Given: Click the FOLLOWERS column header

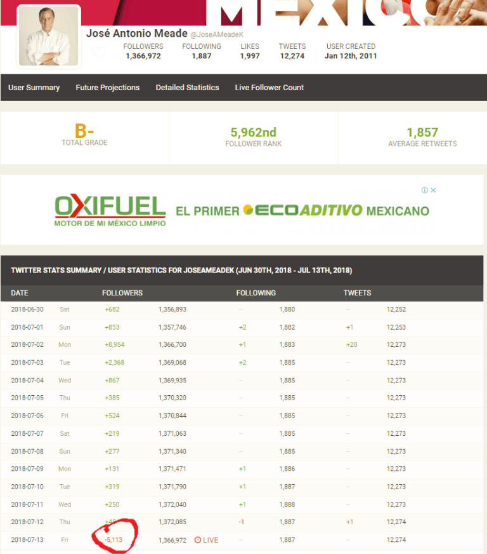Looking at the screenshot, I should [122, 293].
